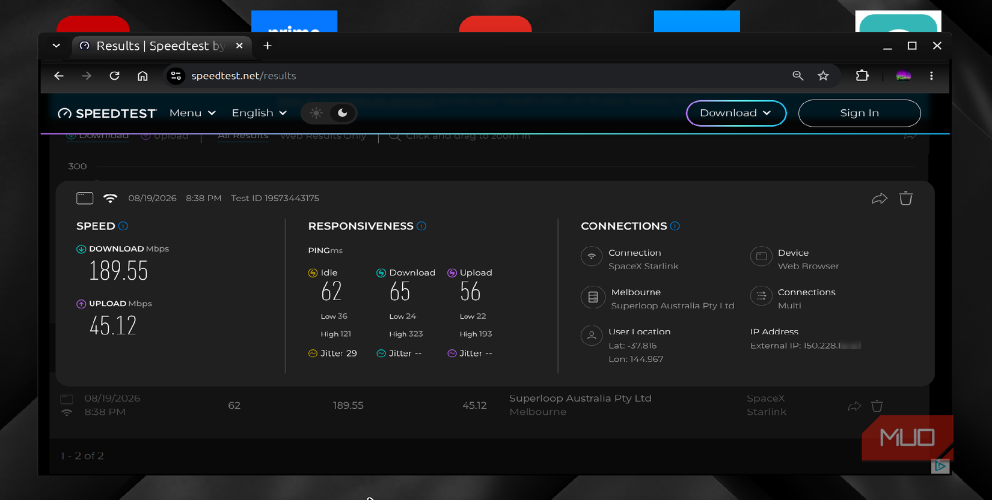Viewport: 992px width, 500px height.
Task: Close the Results Speedtest tab
Action: click(x=239, y=46)
